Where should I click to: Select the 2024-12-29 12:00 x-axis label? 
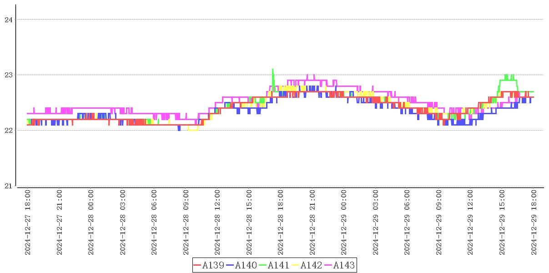(471, 223)
